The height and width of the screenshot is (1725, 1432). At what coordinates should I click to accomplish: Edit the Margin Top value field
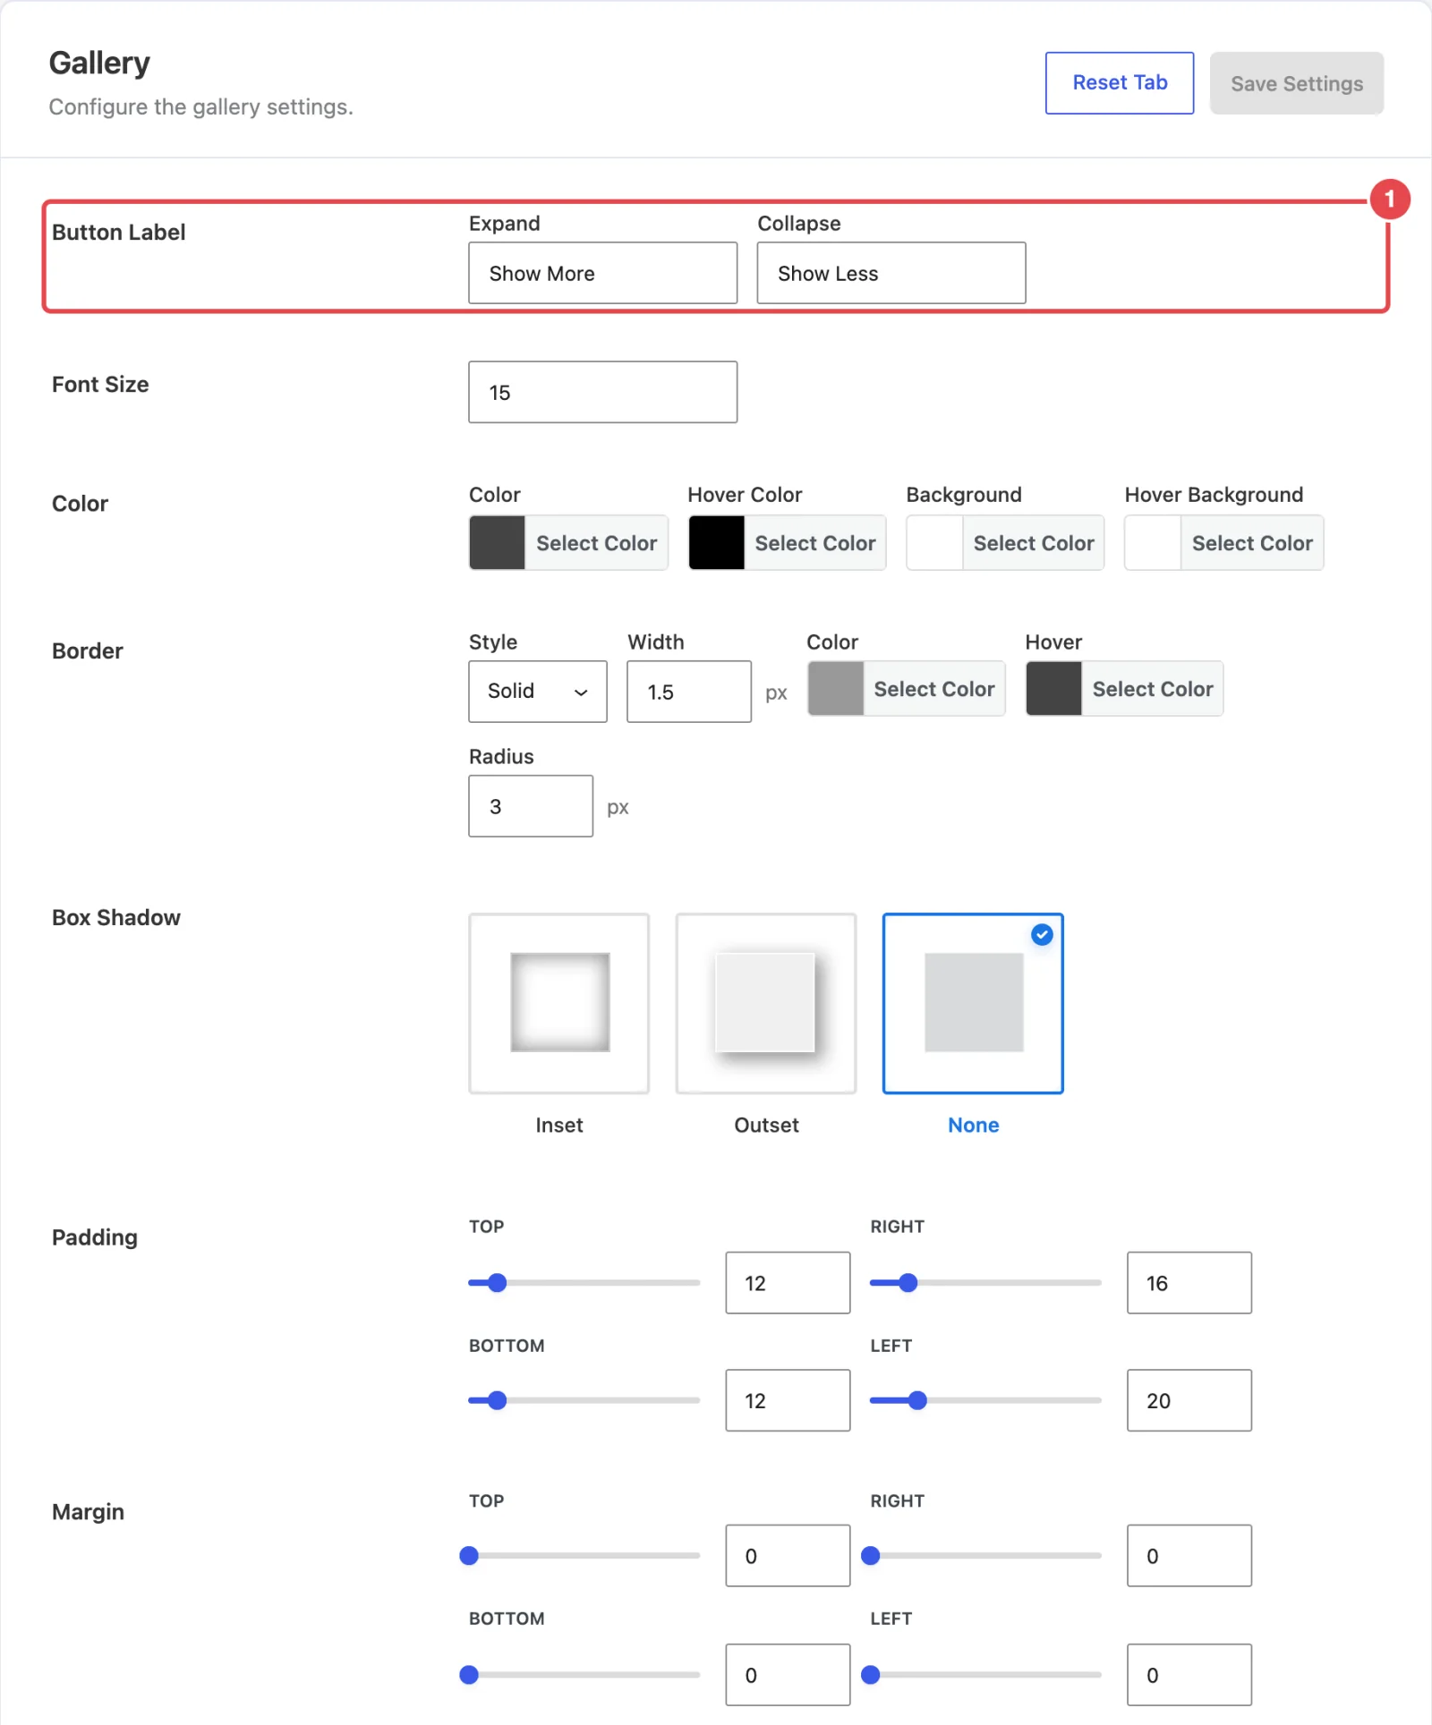(x=788, y=1556)
